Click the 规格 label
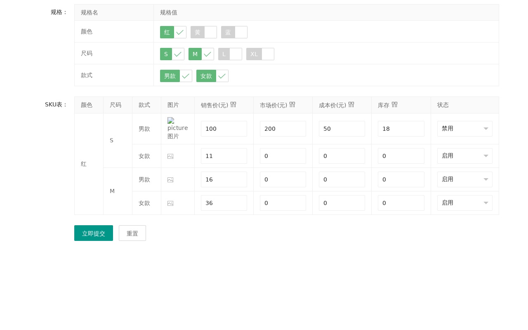The image size is (528, 330). [59, 12]
